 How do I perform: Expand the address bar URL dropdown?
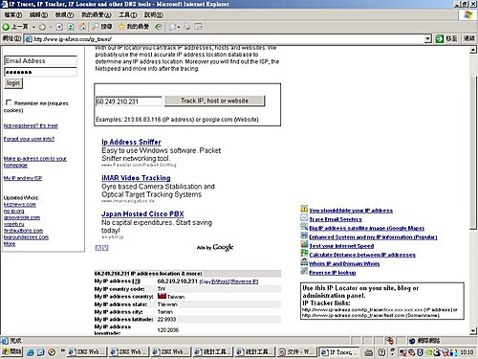[428, 39]
